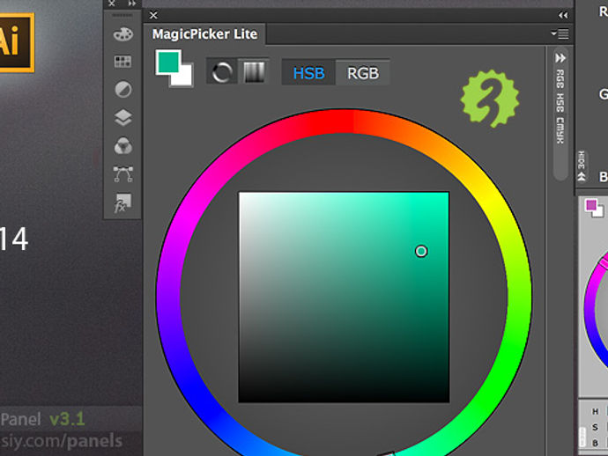Click the v3.1 version text
The image size is (608, 456).
coord(68,419)
